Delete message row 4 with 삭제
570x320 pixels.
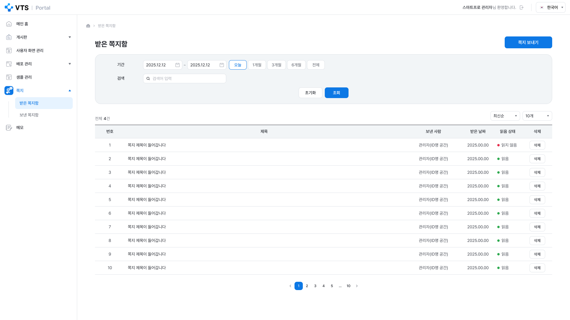[537, 186]
